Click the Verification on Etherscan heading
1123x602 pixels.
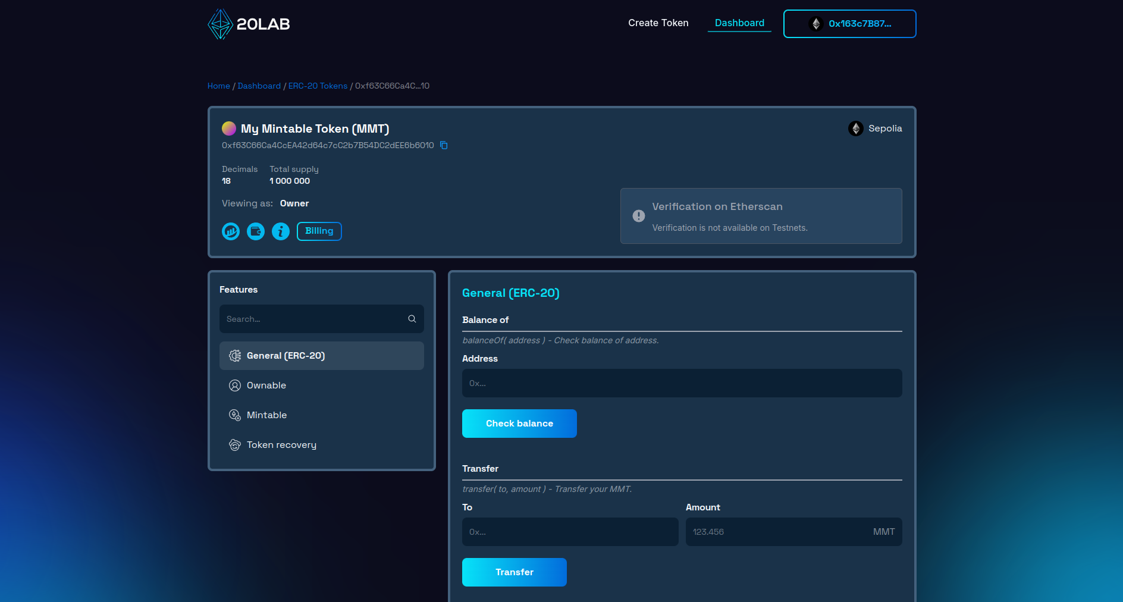click(717, 206)
